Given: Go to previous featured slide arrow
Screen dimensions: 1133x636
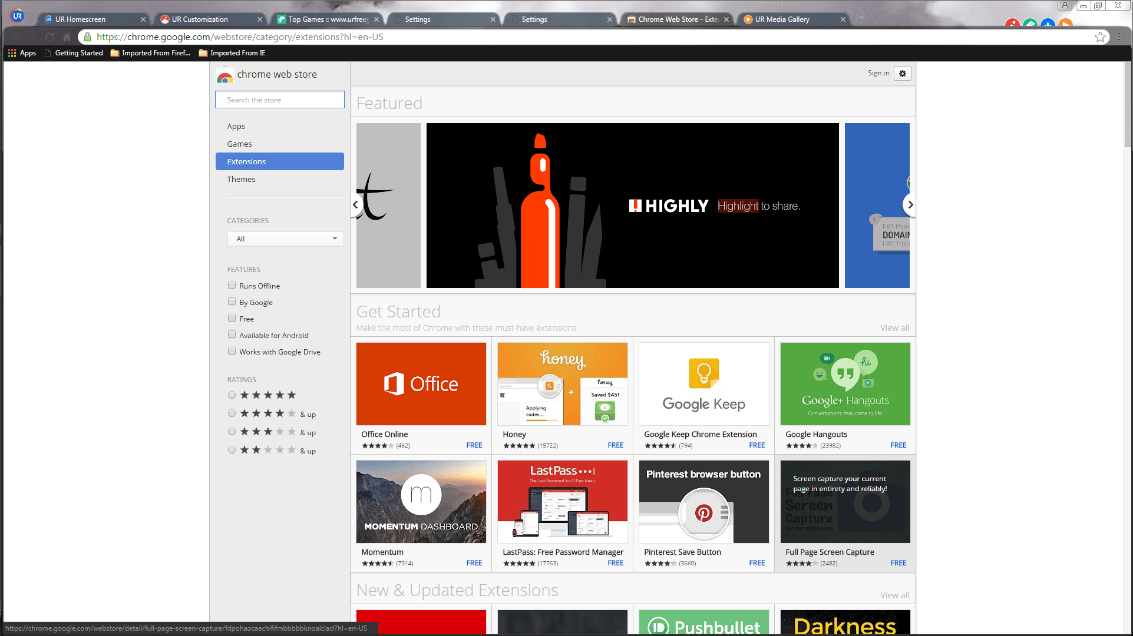Looking at the screenshot, I should pyautogui.click(x=355, y=205).
